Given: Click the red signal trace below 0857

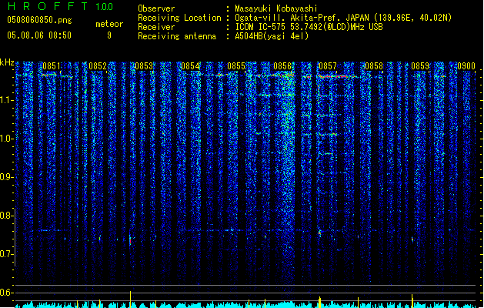Looking at the screenshot, I should click(x=337, y=76).
